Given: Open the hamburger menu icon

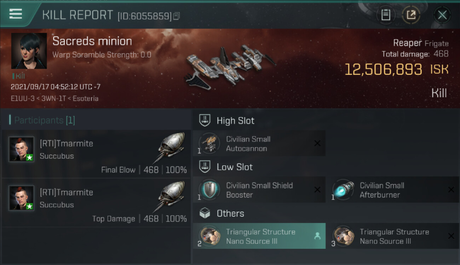Looking at the screenshot, I should point(16,14).
